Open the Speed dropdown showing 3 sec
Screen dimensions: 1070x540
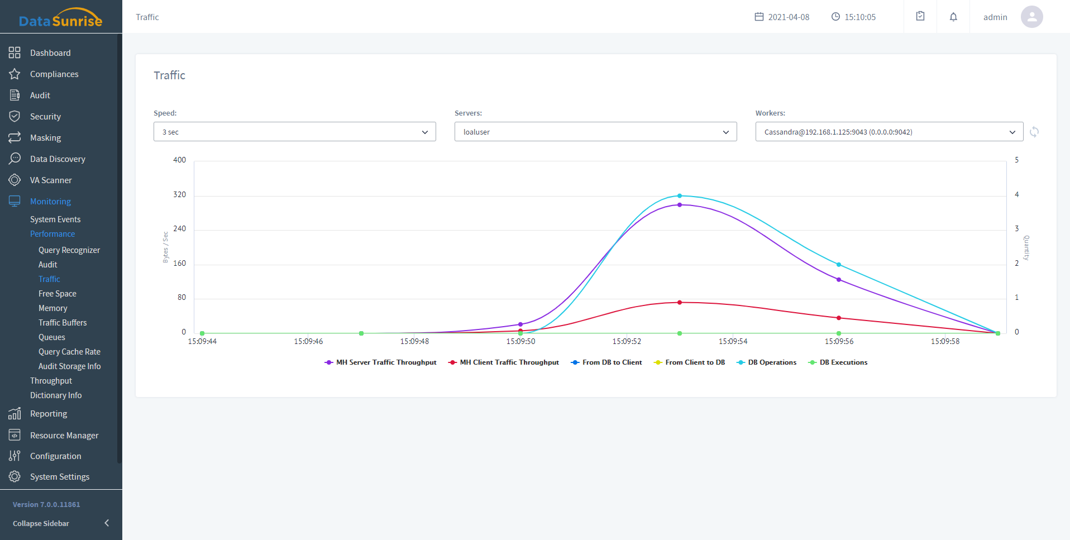(294, 132)
